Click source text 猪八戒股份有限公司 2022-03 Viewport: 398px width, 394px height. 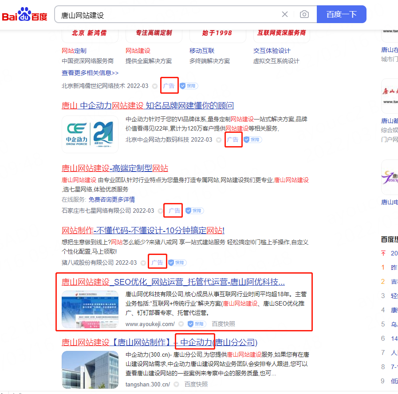(99, 263)
